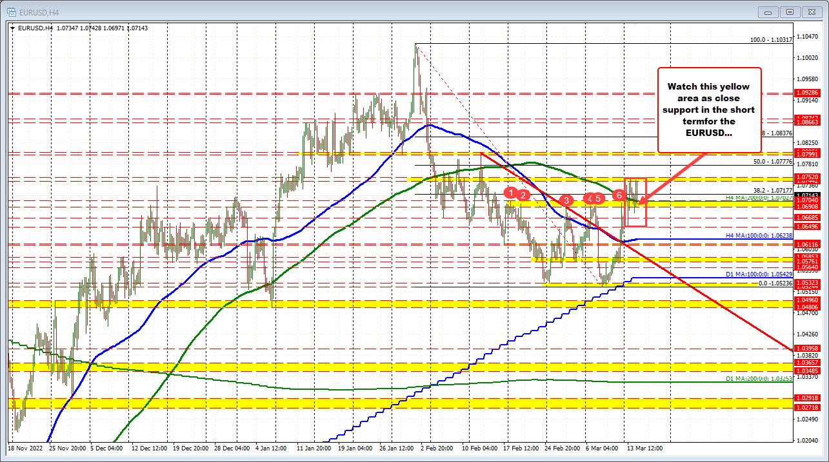Click red circle marker number 2
The image size is (829, 462).
coord(524,195)
